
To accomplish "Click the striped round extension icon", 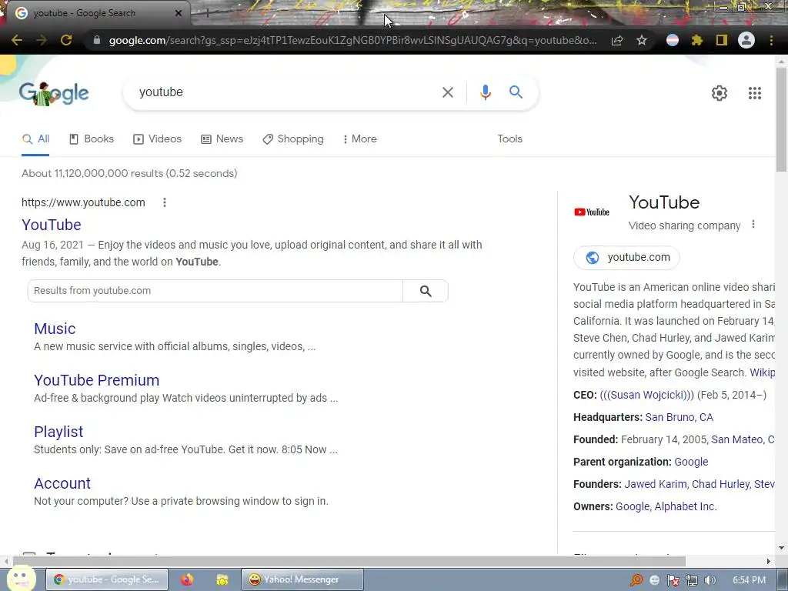I will pyautogui.click(x=673, y=40).
